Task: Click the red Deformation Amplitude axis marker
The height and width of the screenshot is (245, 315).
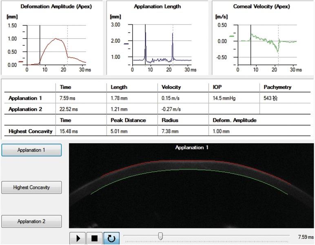Action: [x=21, y=62]
